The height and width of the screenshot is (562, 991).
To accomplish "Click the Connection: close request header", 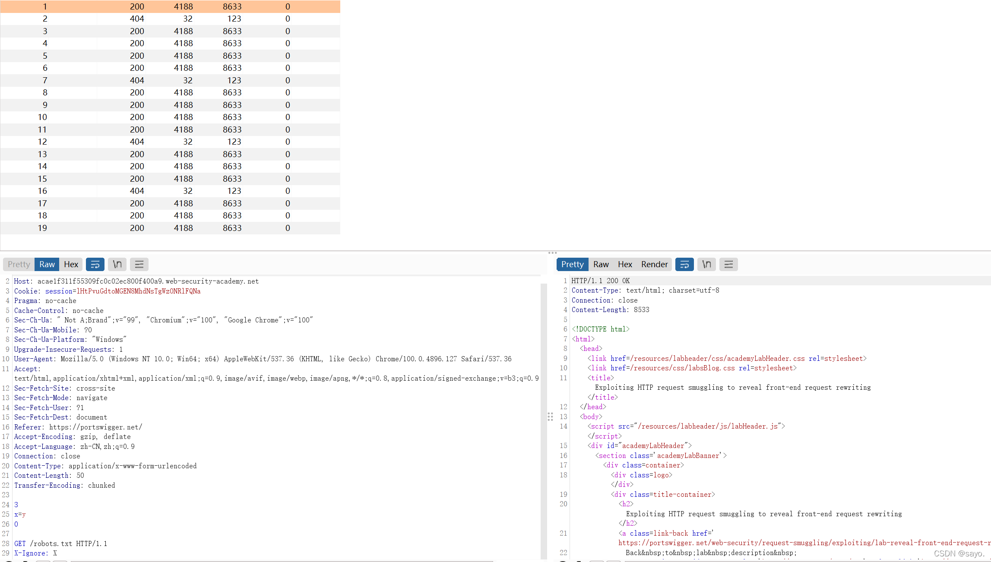I will pyautogui.click(x=47, y=456).
